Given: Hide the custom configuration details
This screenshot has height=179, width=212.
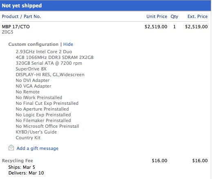Looking at the screenshot, I should [x=68, y=44].
